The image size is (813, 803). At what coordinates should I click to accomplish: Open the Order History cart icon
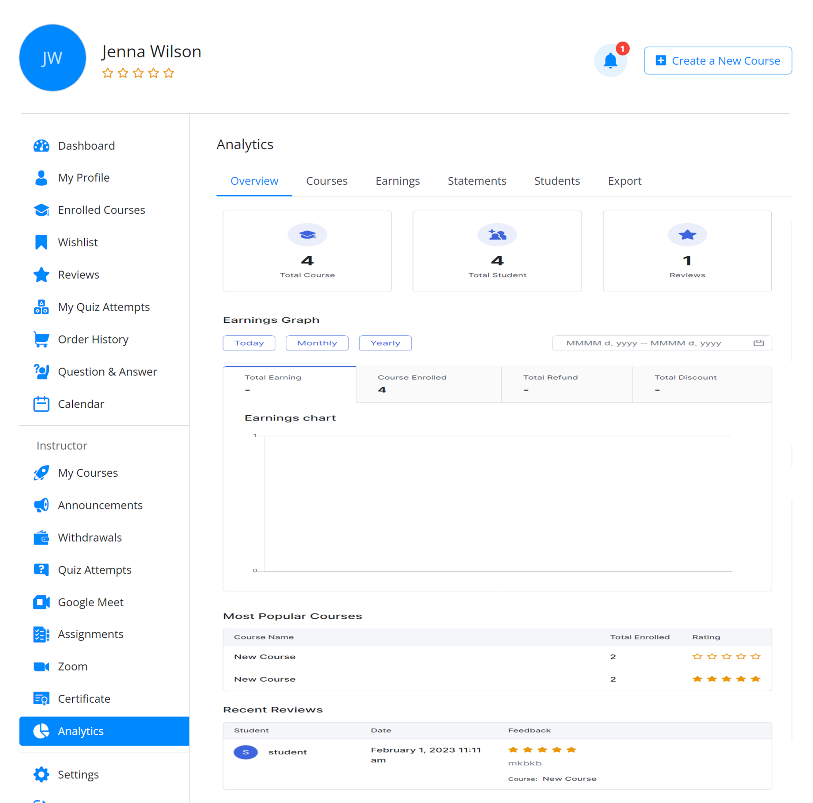41,339
